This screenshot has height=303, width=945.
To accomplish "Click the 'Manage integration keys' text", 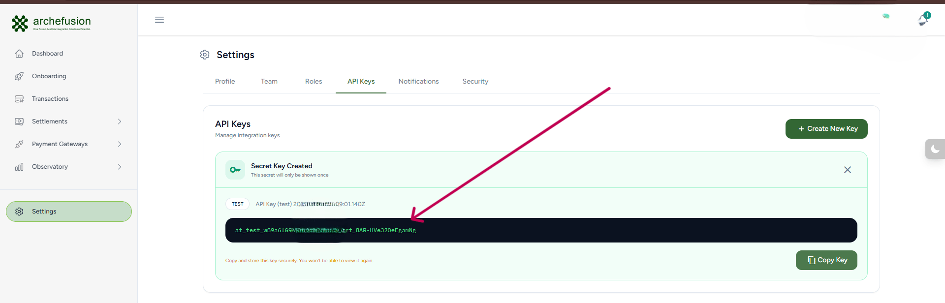I will 247,135.
